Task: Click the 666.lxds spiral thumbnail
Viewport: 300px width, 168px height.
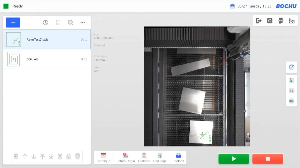Action: click(x=14, y=59)
